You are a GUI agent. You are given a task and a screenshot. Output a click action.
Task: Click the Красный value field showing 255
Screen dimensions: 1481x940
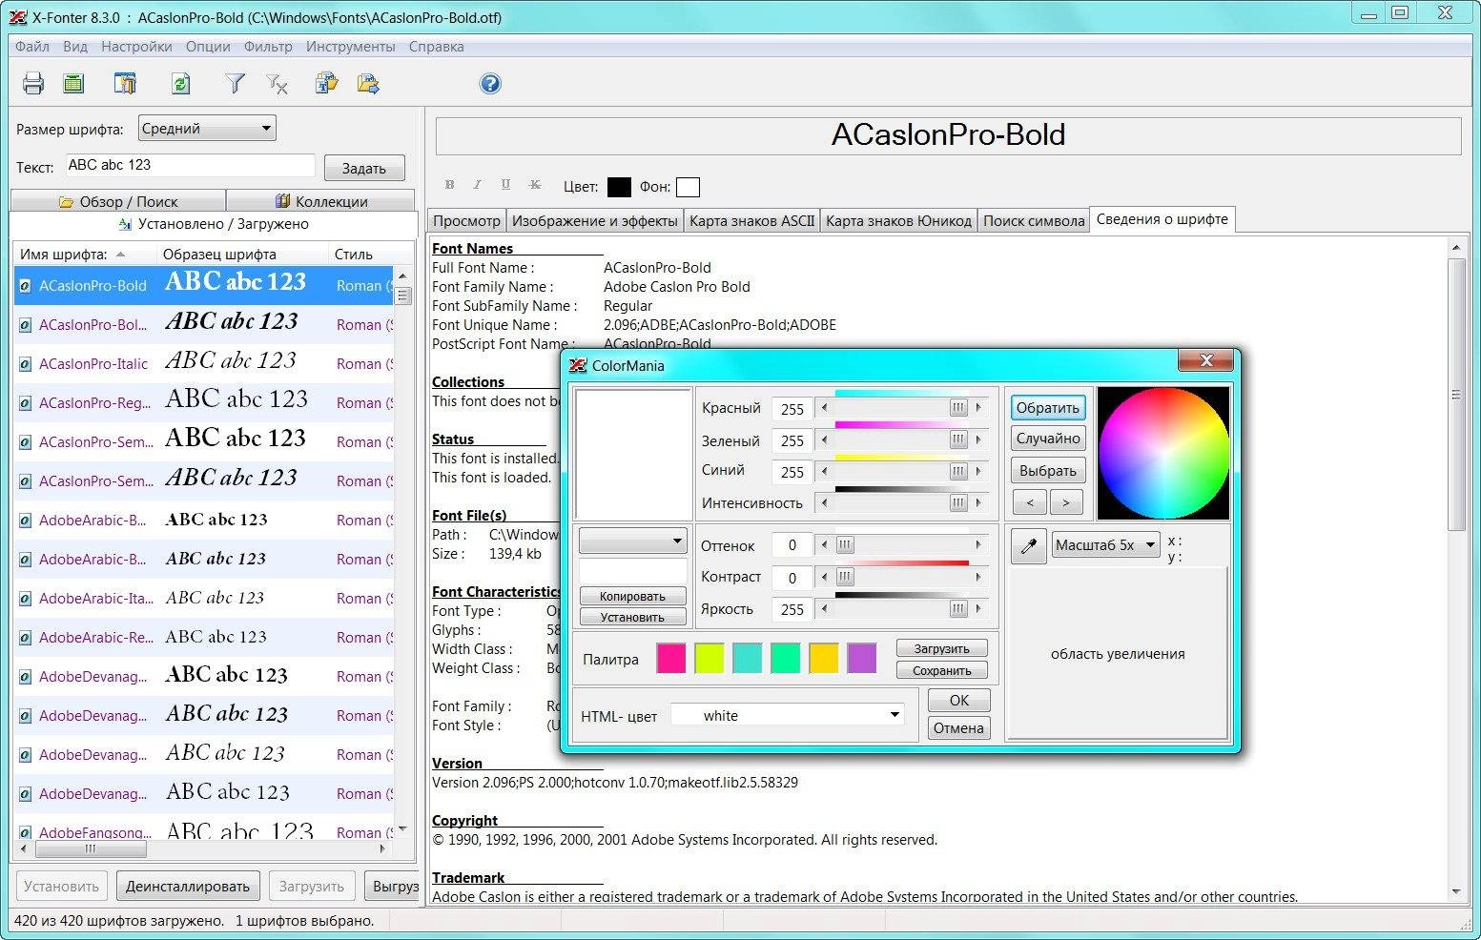[792, 409]
